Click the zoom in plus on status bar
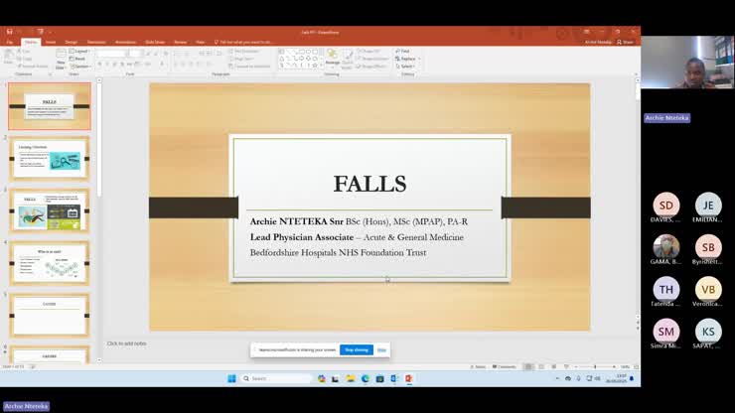 tap(614, 366)
